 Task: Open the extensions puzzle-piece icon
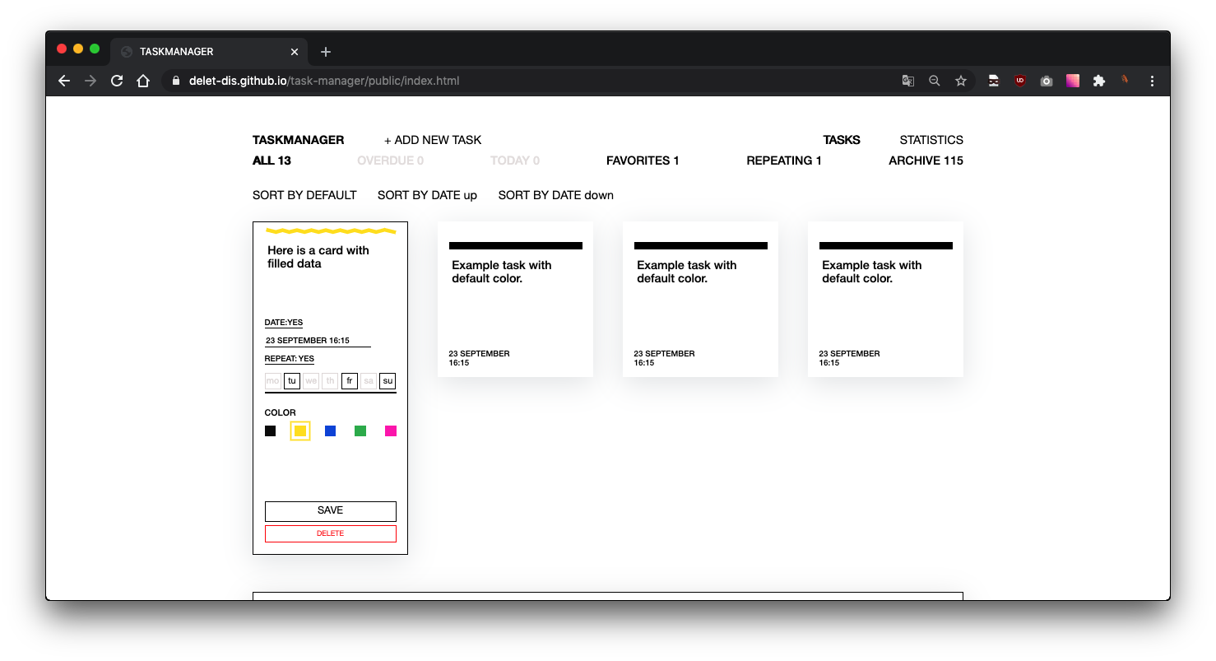pyautogui.click(x=1099, y=81)
